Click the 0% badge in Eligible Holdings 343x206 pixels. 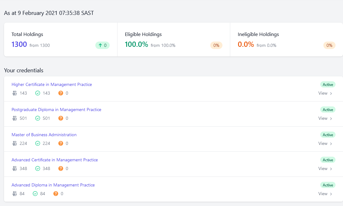pyautogui.click(x=216, y=45)
